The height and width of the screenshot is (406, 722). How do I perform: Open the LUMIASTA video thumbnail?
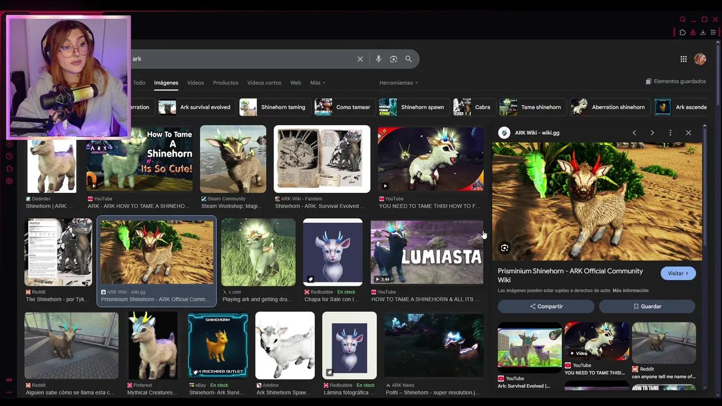[427, 251]
